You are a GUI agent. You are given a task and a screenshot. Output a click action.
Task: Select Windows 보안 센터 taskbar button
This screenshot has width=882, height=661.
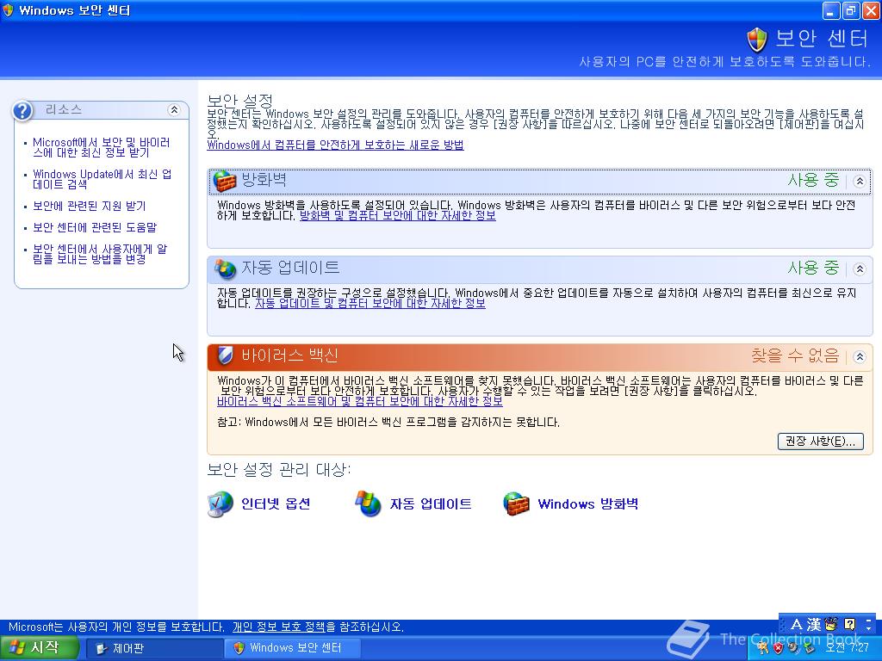tap(292, 648)
